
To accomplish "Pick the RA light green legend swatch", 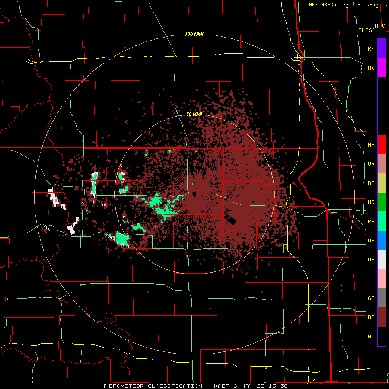I will (x=382, y=221).
